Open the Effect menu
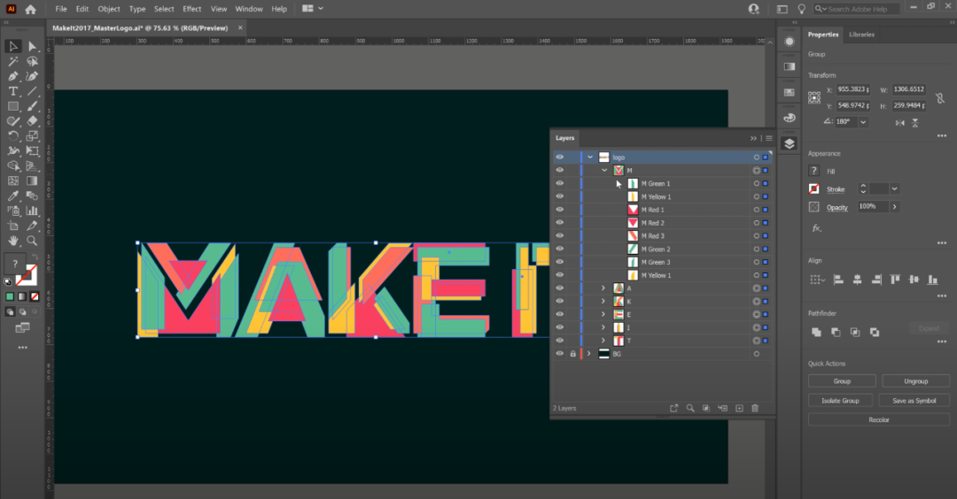Screen dimensions: 957x499 pyautogui.click(x=192, y=9)
